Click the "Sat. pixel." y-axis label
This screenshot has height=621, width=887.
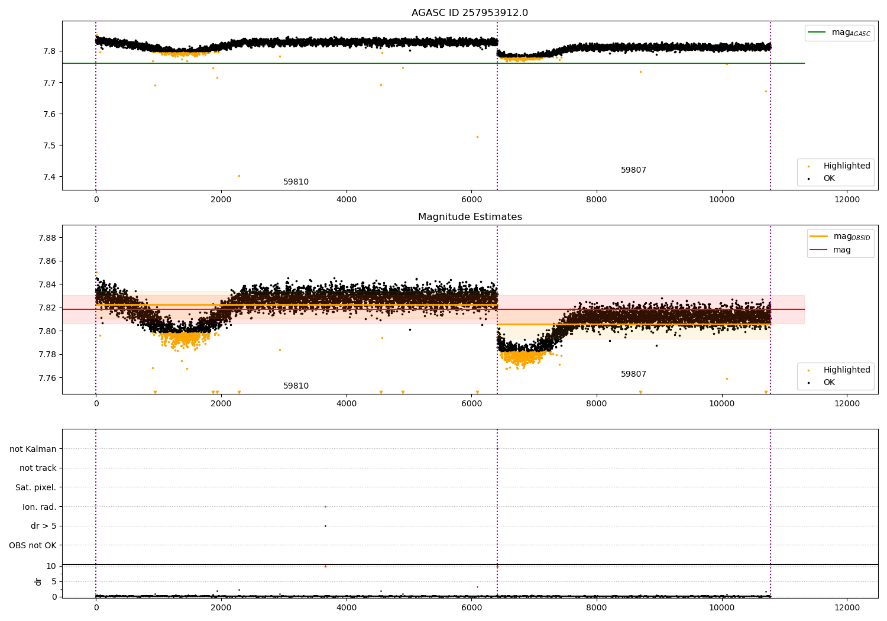(x=35, y=488)
